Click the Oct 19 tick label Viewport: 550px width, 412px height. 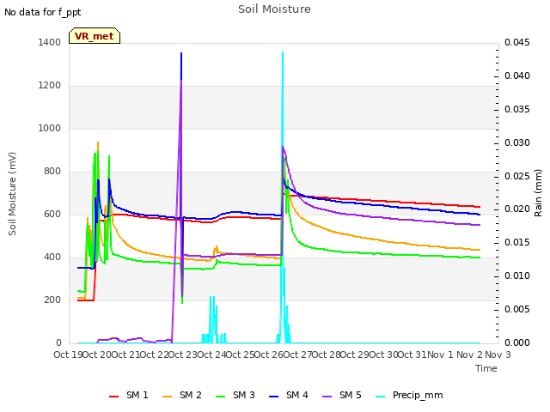click(x=68, y=354)
